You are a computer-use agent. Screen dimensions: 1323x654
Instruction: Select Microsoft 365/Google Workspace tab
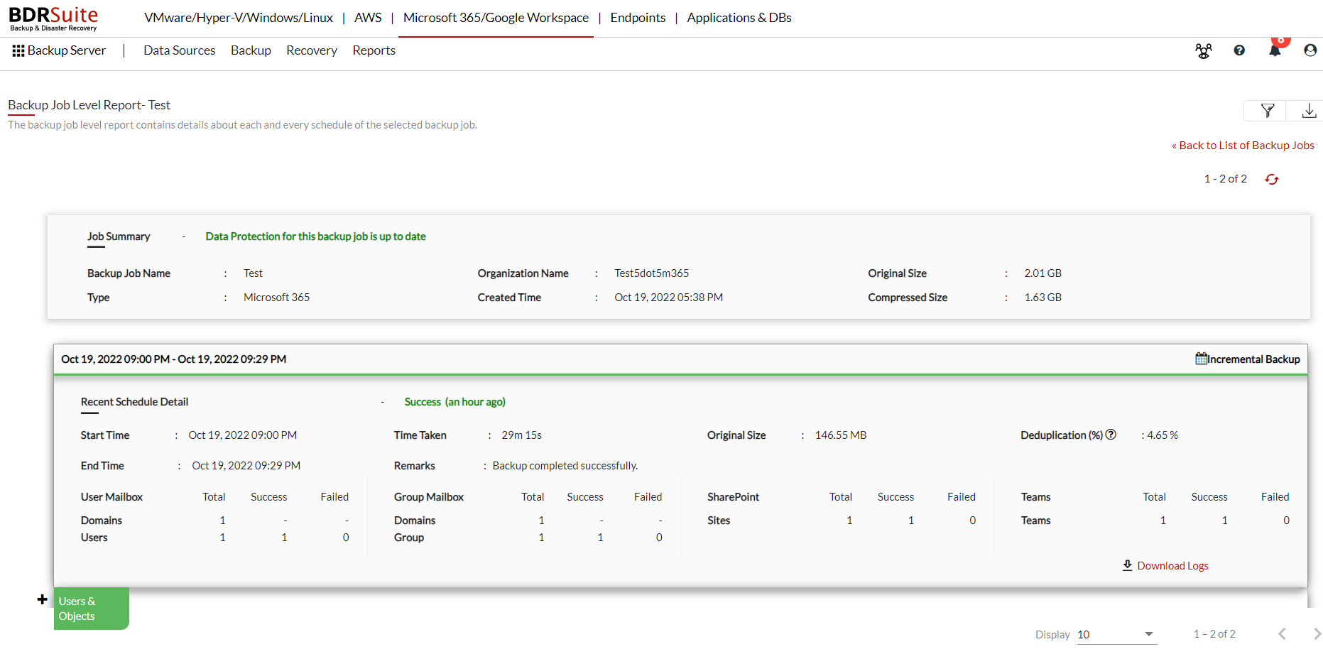pyautogui.click(x=496, y=18)
